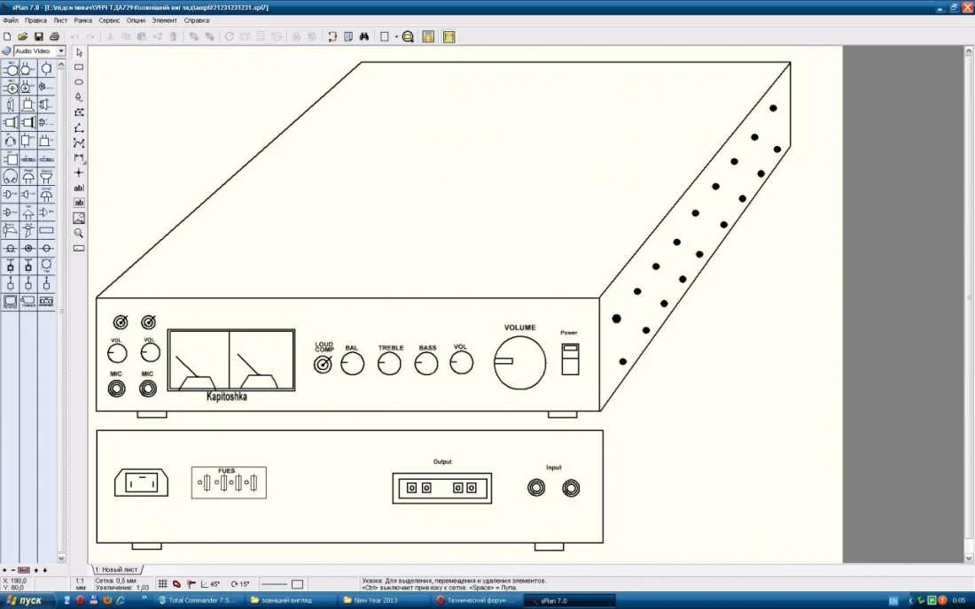Click the grid size readout 'Сетка: 0,5 мм'
The image size is (975, 609).
[115, 581]
